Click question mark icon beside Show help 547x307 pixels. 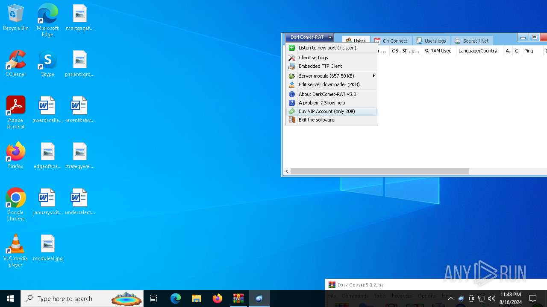click(292, 103)
